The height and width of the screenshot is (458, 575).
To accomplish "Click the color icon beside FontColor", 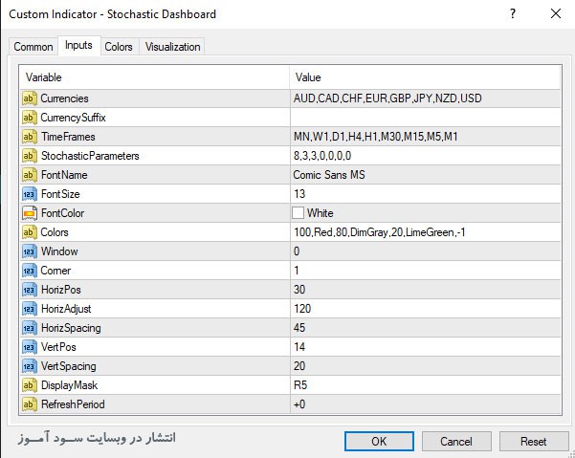I will [29, 213].
